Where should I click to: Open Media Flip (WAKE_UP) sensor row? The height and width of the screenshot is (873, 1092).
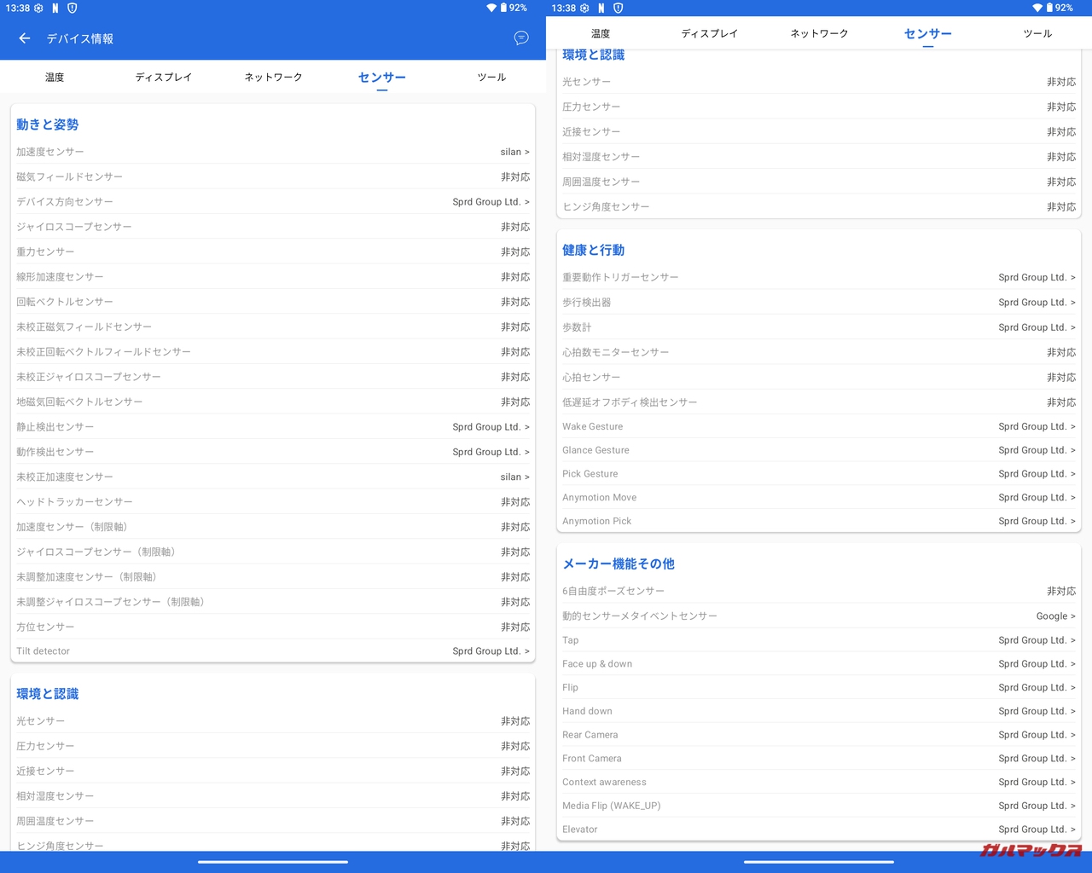[819, 806]
